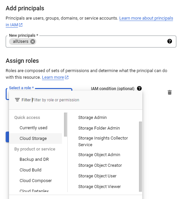Screen dimensions: 181x199
Task: Click the category list scrollbar thumb
Action: [65, 125]
